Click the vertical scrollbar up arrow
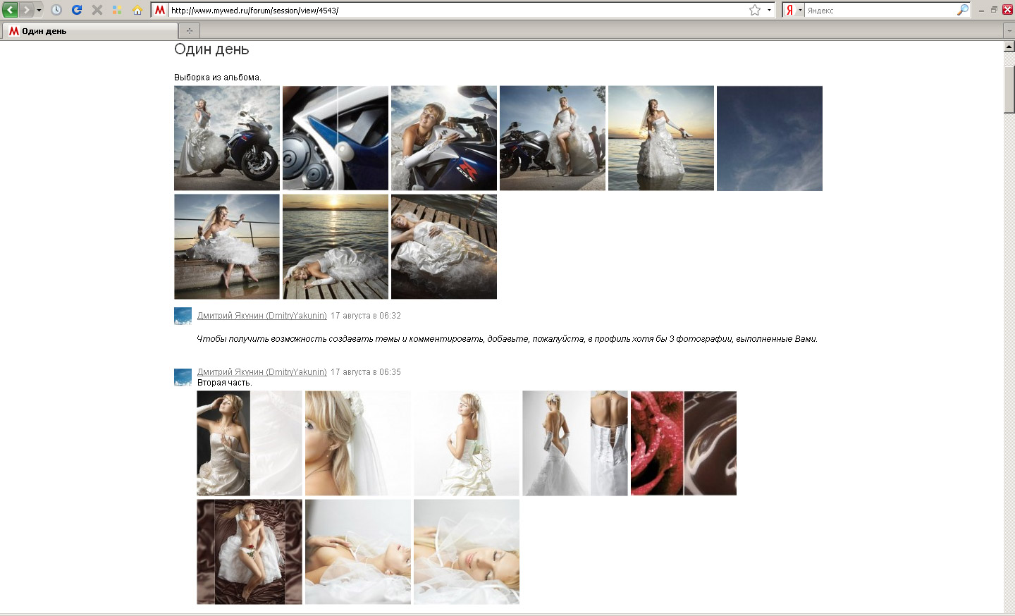Screen dimensions: 1015x616 [x=1009, y=47]
